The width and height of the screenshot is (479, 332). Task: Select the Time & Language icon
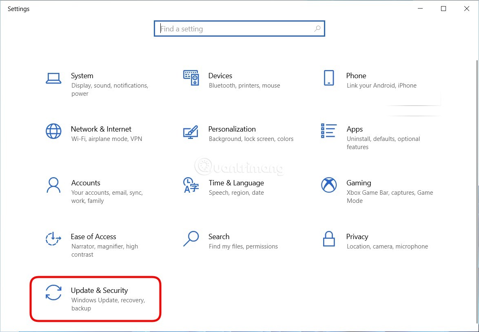coord(191,185)
